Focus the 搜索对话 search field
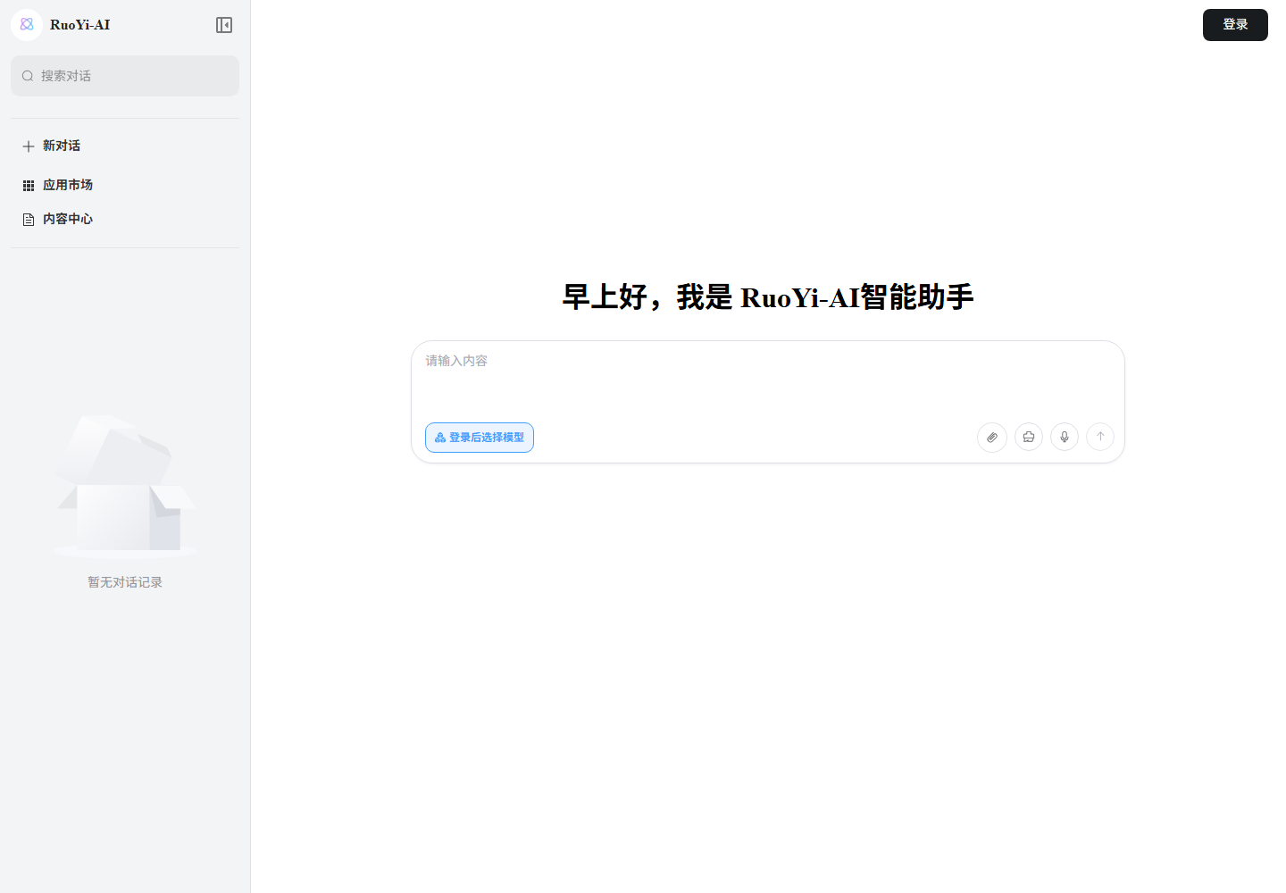The image size is (1286, 893). 125,76
